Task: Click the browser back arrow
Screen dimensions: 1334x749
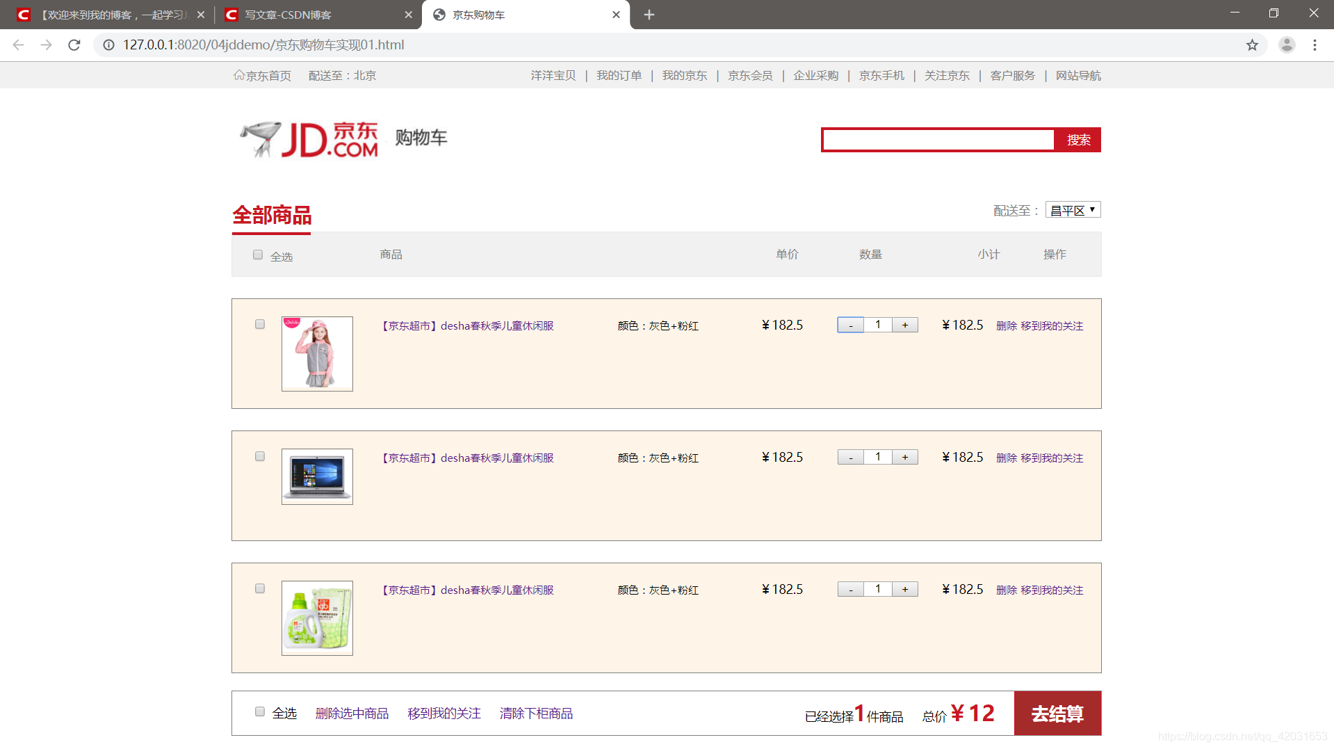Action: pos(19,45)
